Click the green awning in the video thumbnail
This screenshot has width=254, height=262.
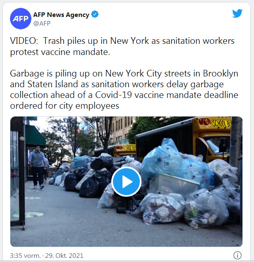click(x=35, y=136)
